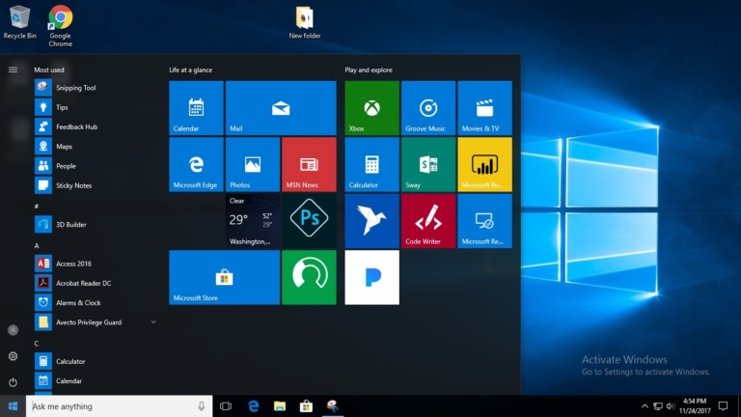
Task: Open the Sway tile
Action: point(428,164)
